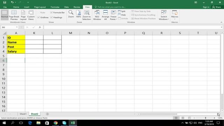Screen dimensions: 224x126
Task: Click Tell me what you want to do
Action: (x=110, y=7)
